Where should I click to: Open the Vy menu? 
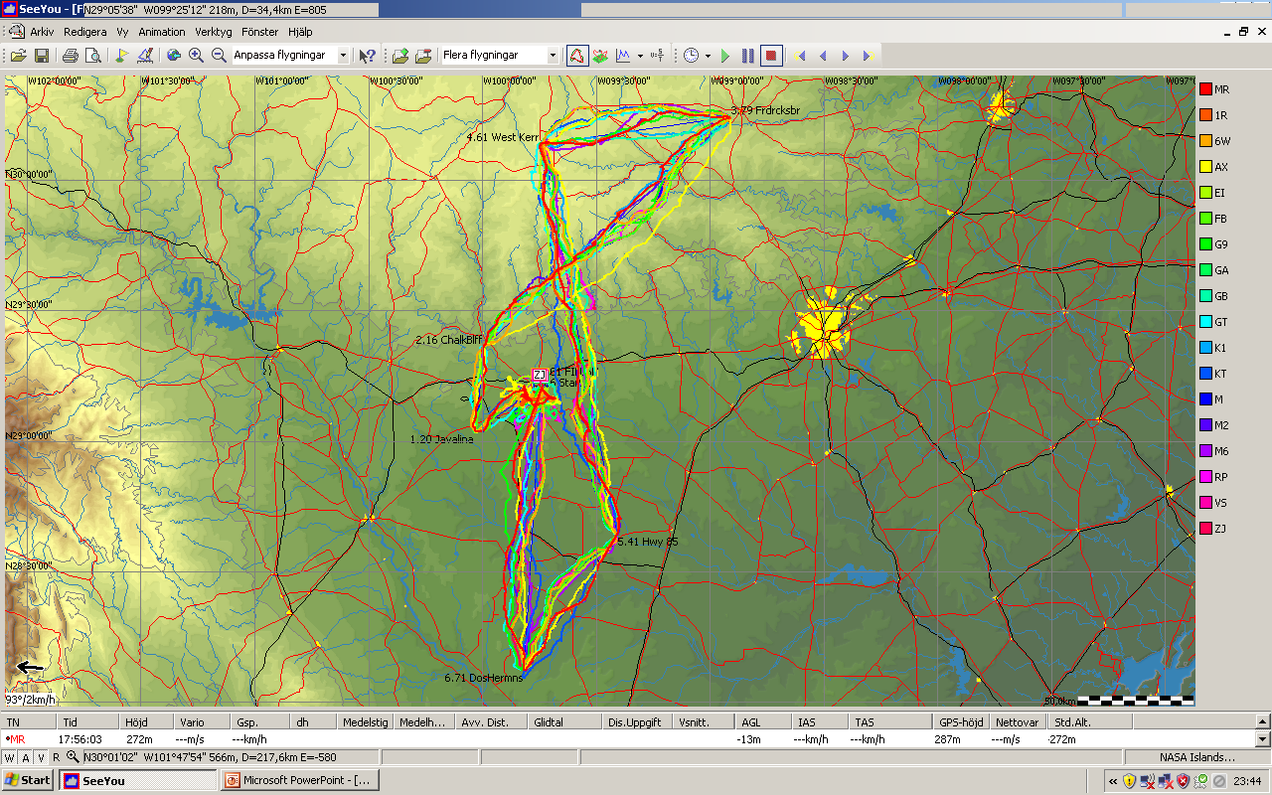point(122,32)
